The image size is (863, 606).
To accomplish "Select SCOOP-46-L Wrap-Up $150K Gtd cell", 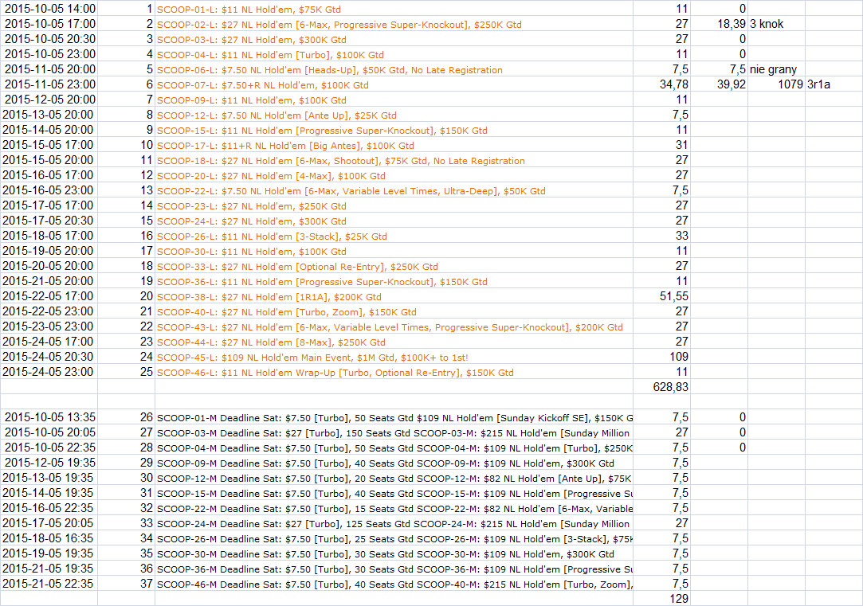I will tap(394, 372).
